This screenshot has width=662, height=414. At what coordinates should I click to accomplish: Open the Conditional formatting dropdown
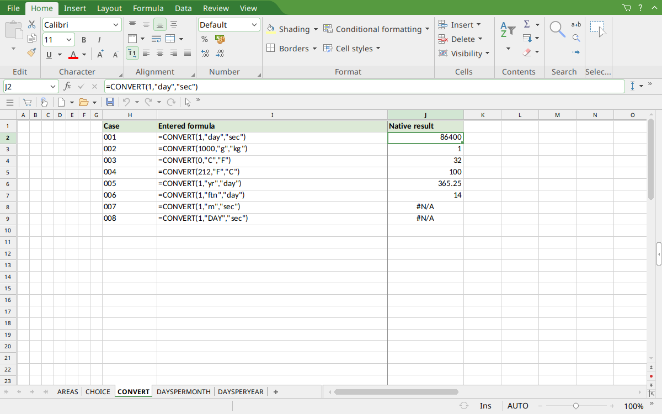[x=428, y=29]
